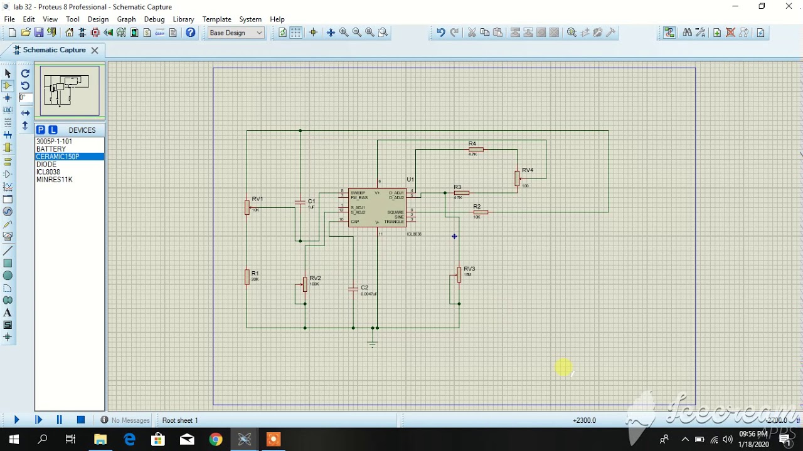803x451 pixels.
Task: Open the File menu
Action: [10, 19]
